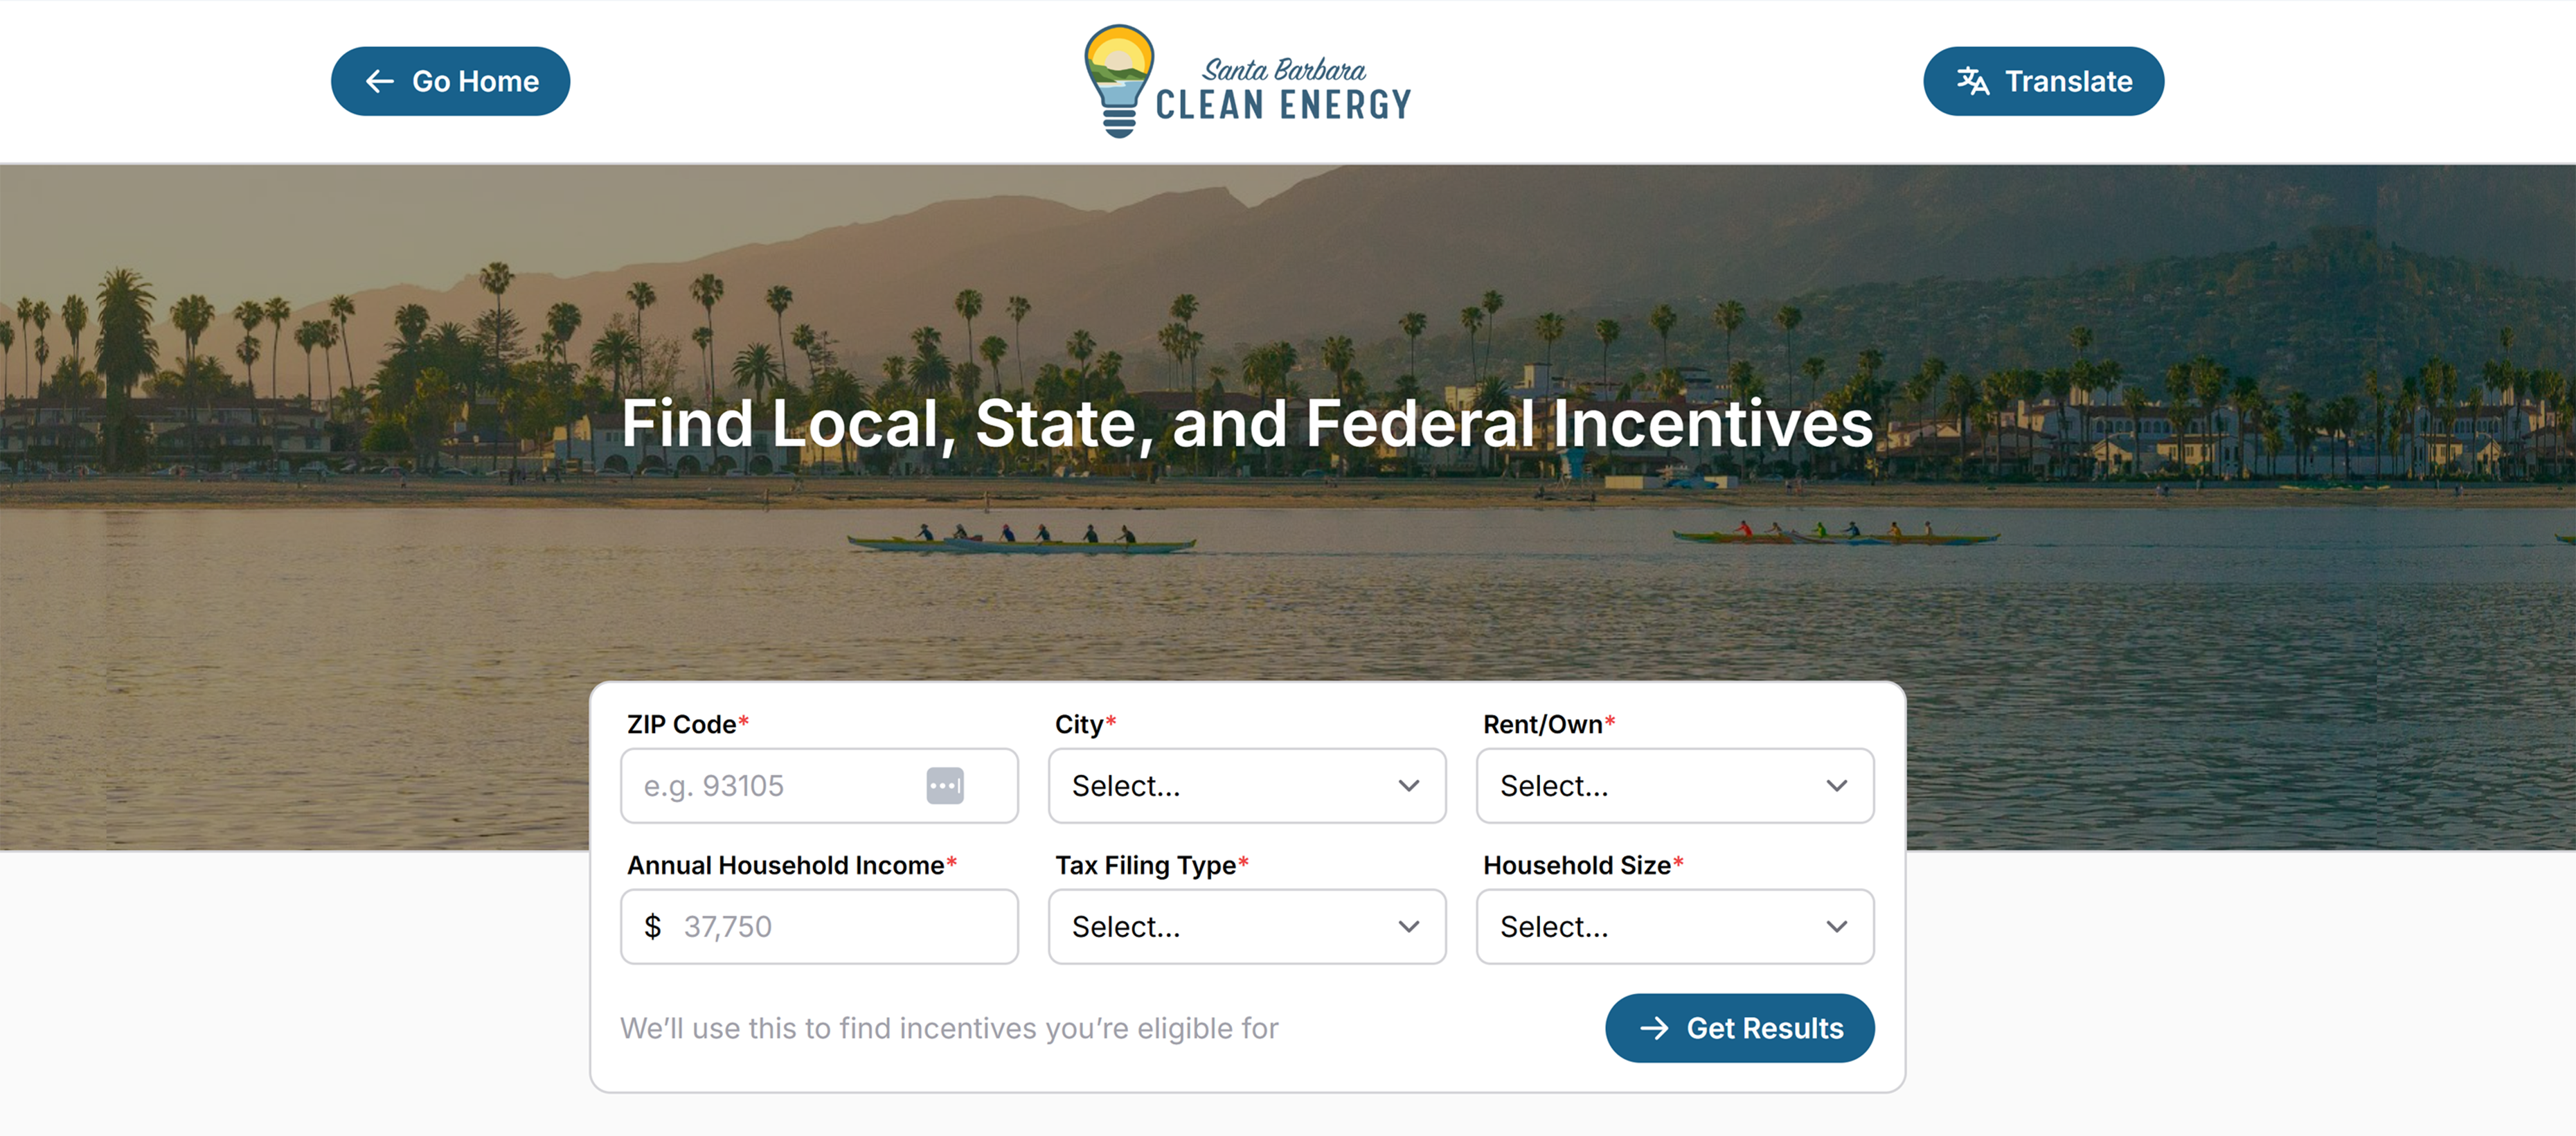
Task: Click the chevron arrow in the City field
Action: click(1408, 786)
